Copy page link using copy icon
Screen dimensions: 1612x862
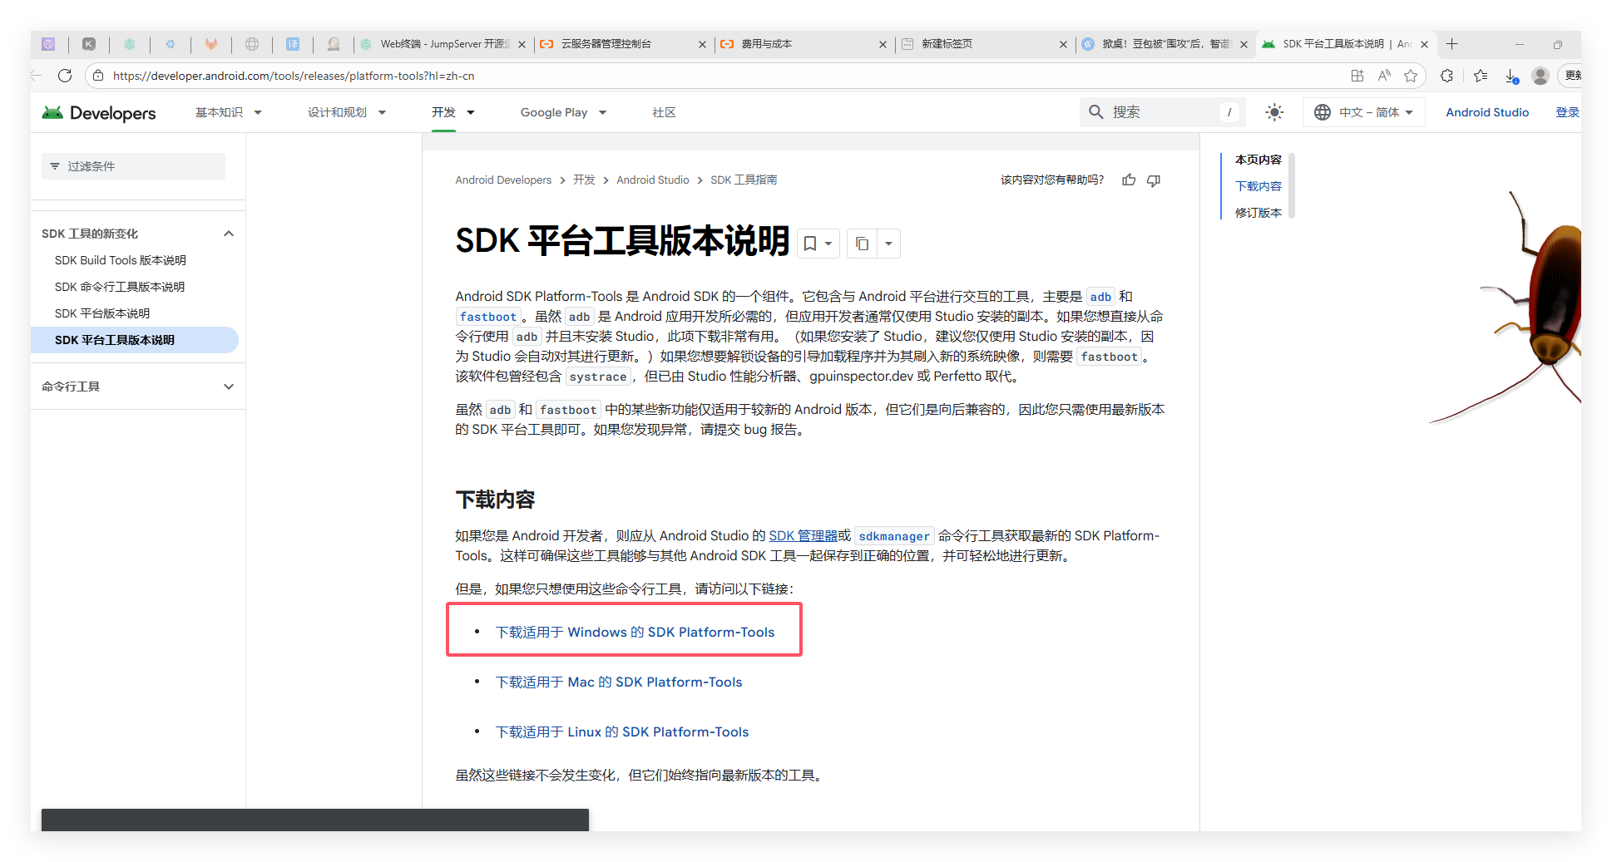862,243
